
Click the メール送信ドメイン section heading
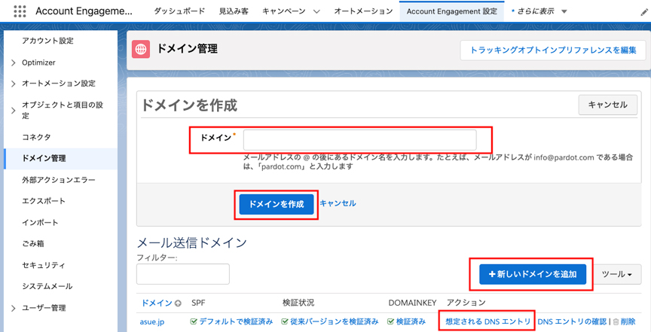tap(192, 242)
